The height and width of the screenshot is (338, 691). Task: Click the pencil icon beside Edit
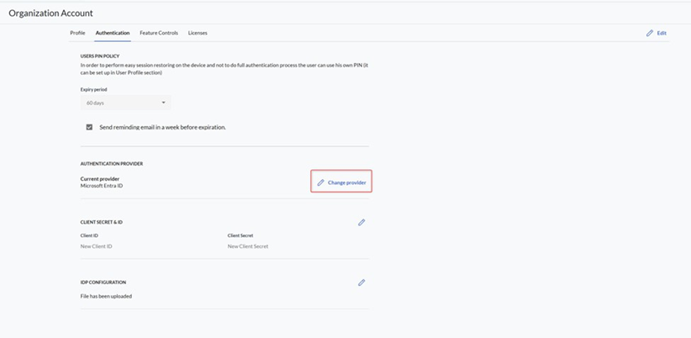[x=649, y=33]
